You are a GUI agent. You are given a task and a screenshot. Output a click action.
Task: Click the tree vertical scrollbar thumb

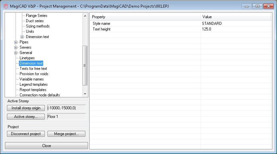pyautogui.click(x=85, y=66)
